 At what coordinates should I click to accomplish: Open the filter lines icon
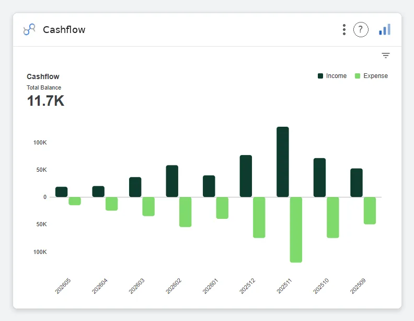386,56
